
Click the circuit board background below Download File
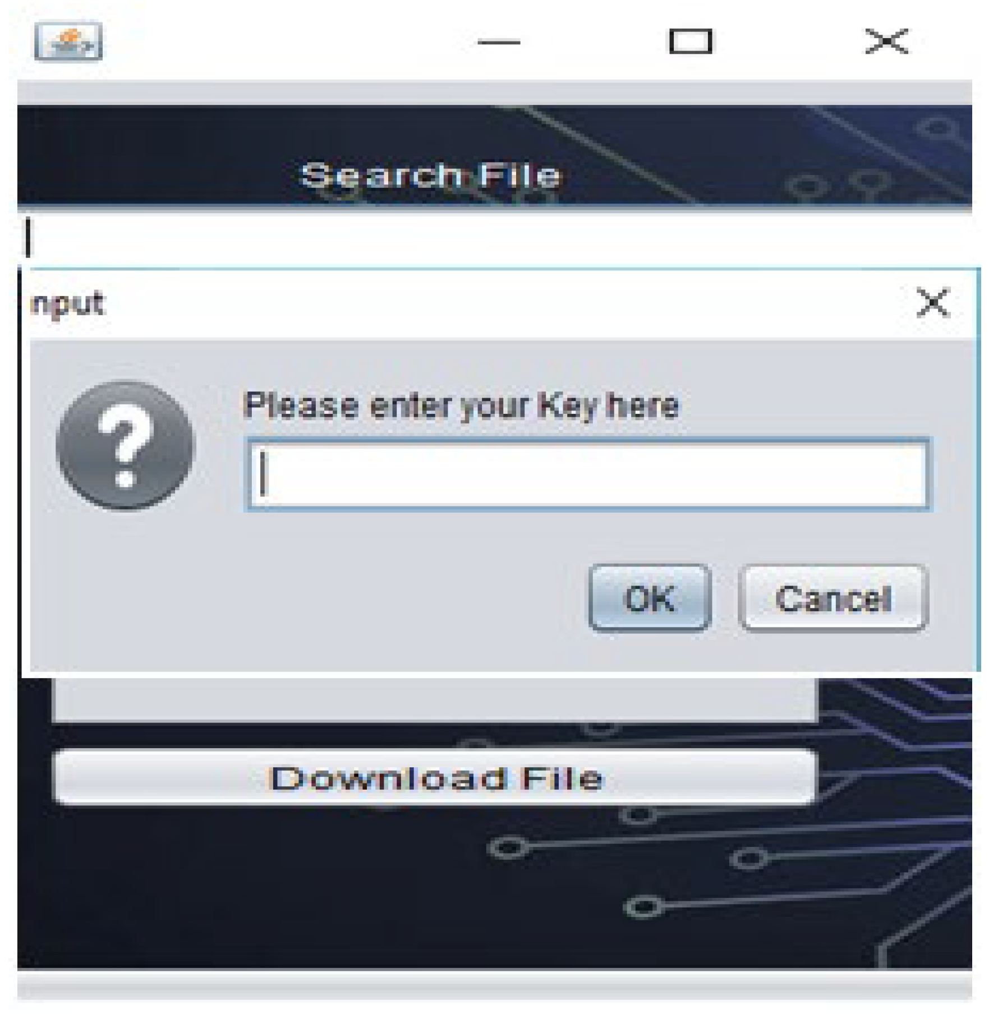click(x=494, y=886)
